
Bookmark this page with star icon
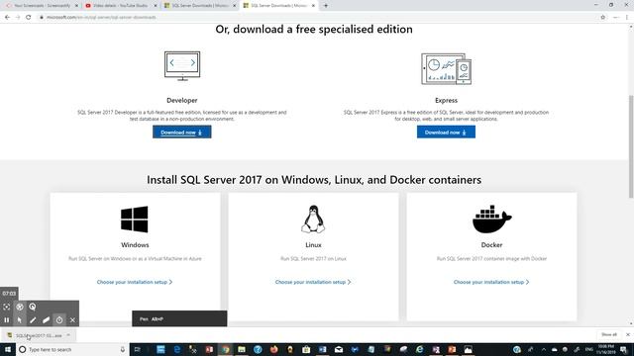point(603,18)
